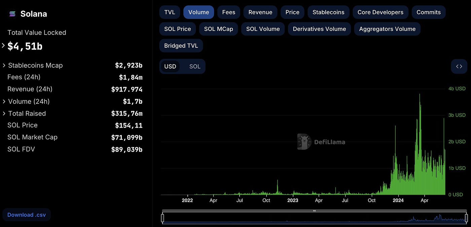
Task: Show the Stablecoins chart
Action: (328, 12)
